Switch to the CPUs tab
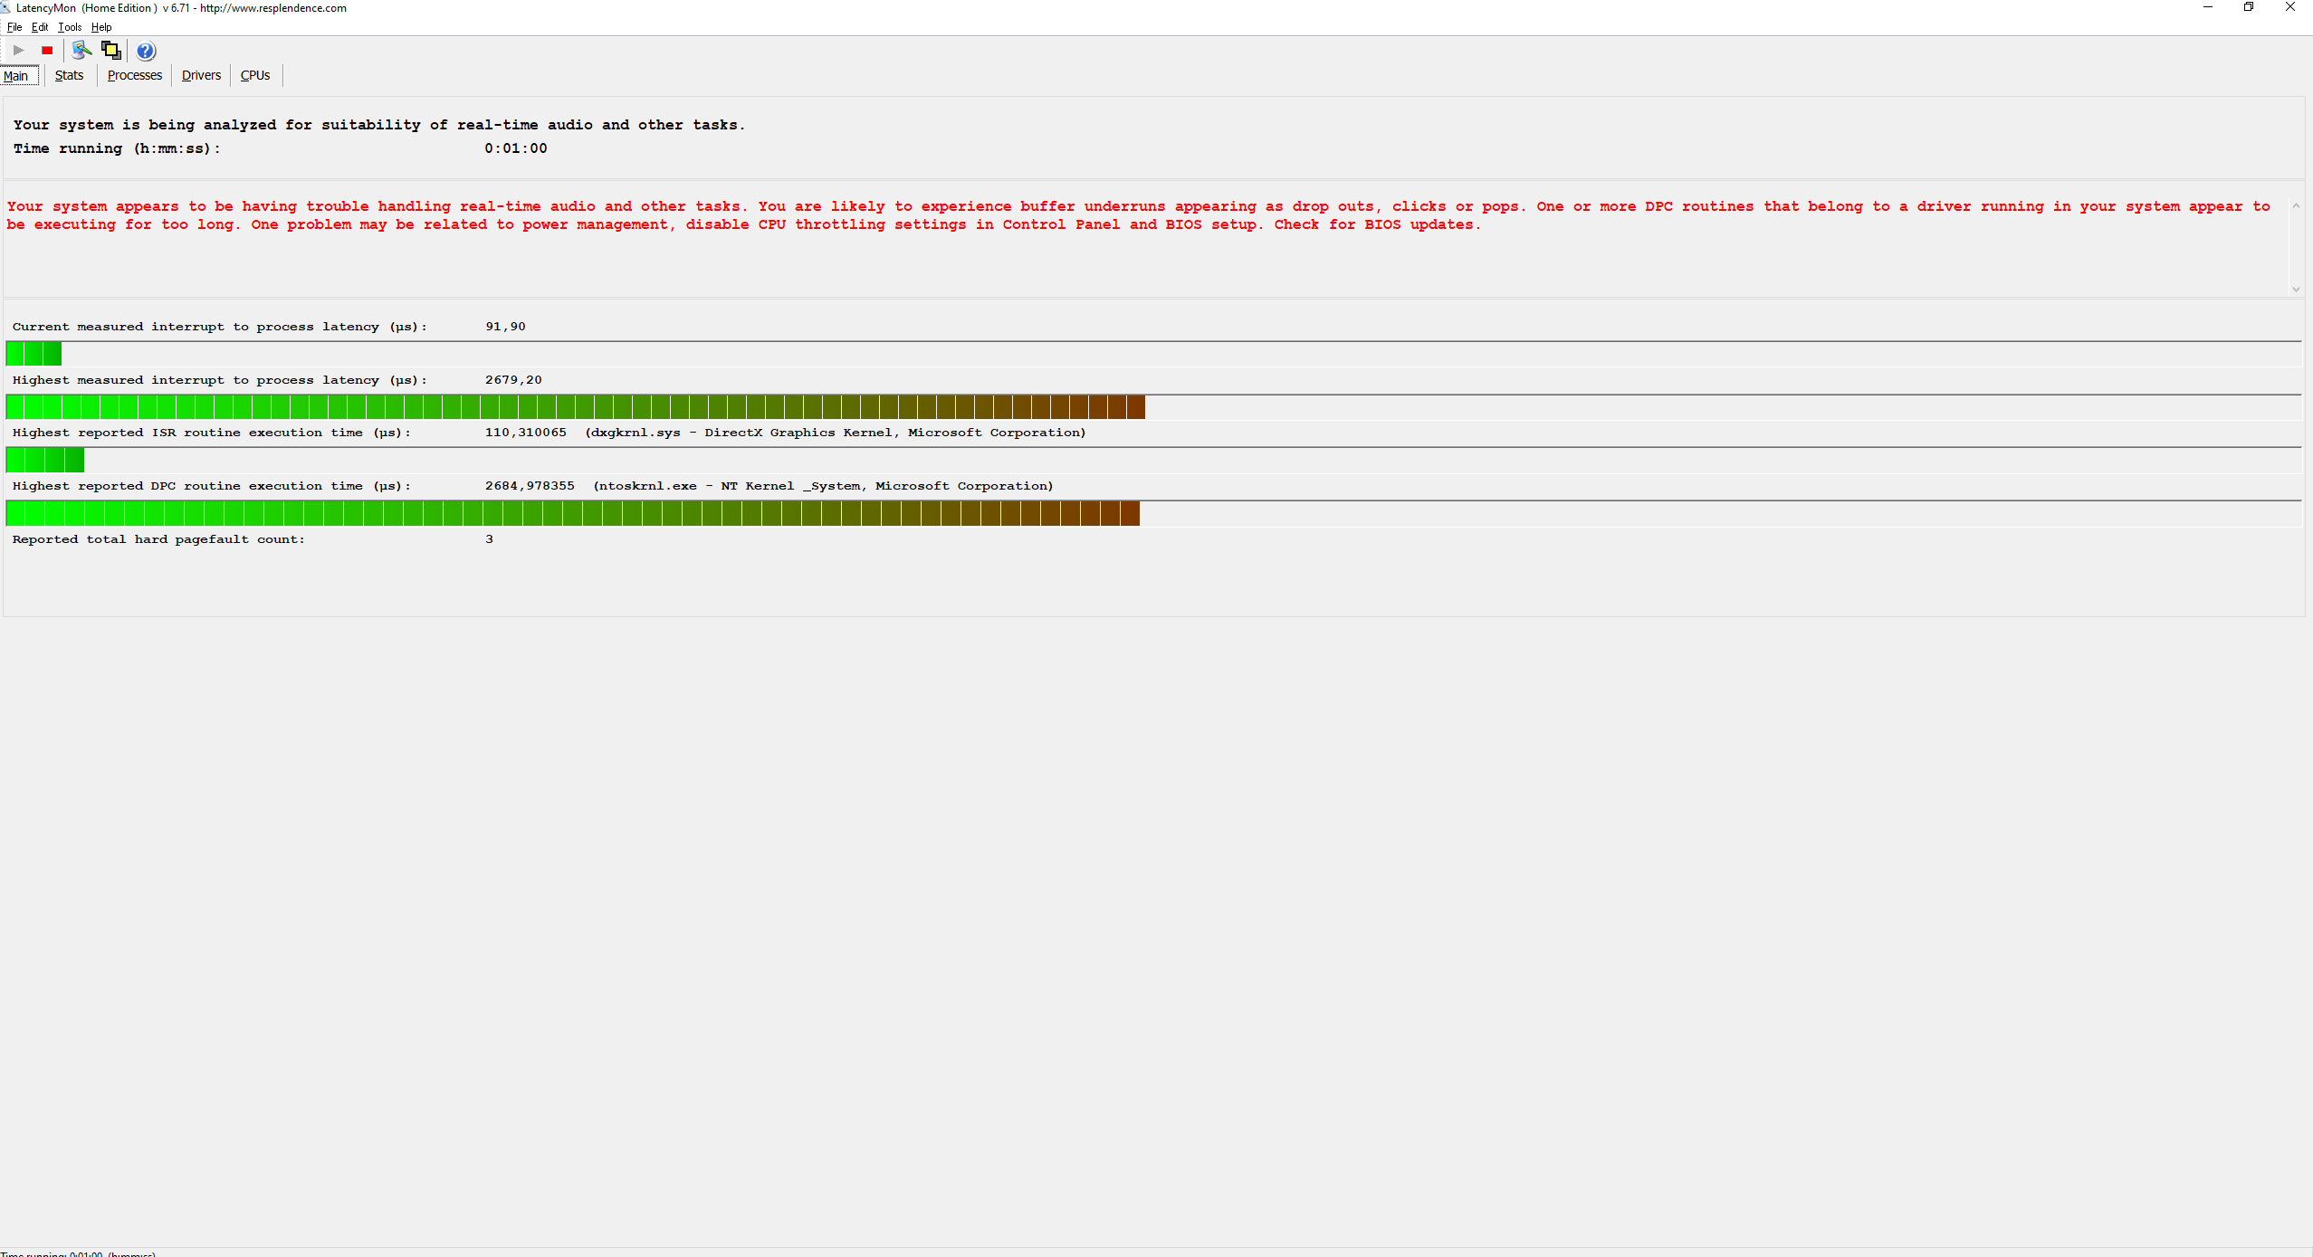The image size is (2313, 1257). [255, 75]
